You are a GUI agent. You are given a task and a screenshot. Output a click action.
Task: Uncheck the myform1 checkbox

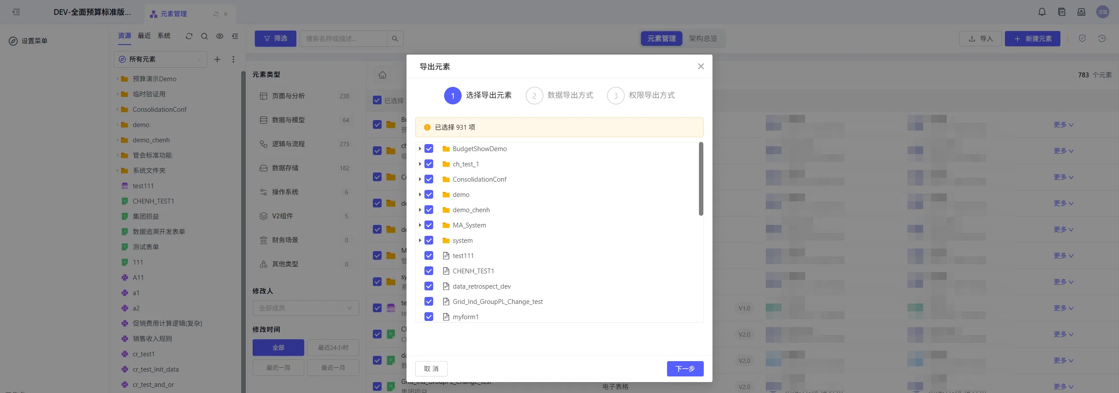coord(429,317)
